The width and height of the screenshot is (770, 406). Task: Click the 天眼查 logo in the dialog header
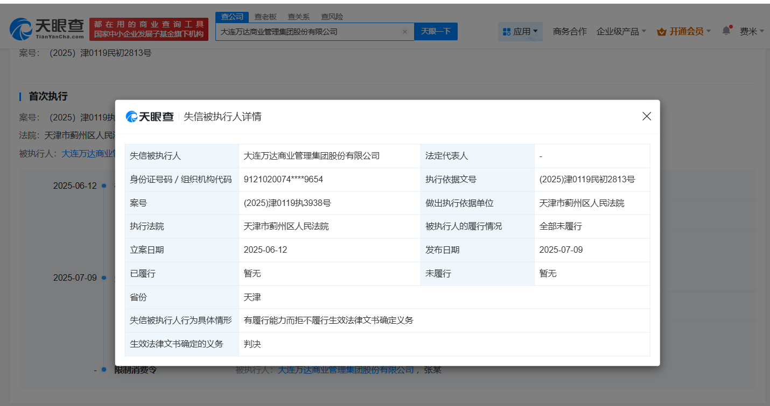coord(150,117)
